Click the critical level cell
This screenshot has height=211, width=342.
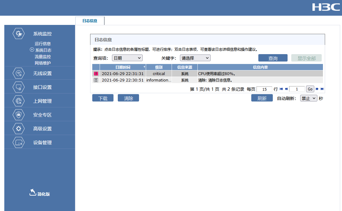159,74
